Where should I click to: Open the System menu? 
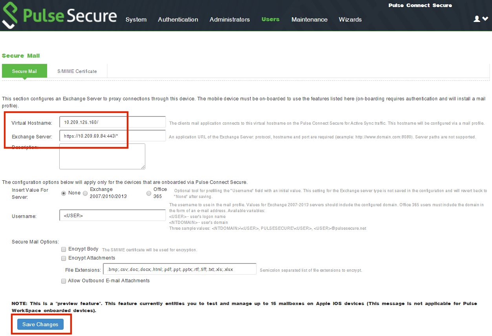coord(136,20)
